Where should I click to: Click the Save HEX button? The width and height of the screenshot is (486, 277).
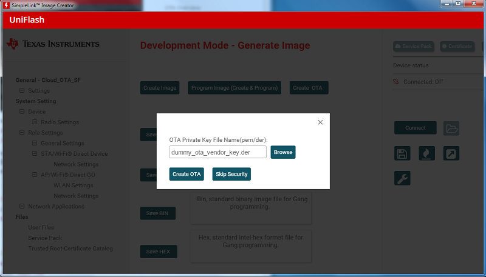click(159, 252)
